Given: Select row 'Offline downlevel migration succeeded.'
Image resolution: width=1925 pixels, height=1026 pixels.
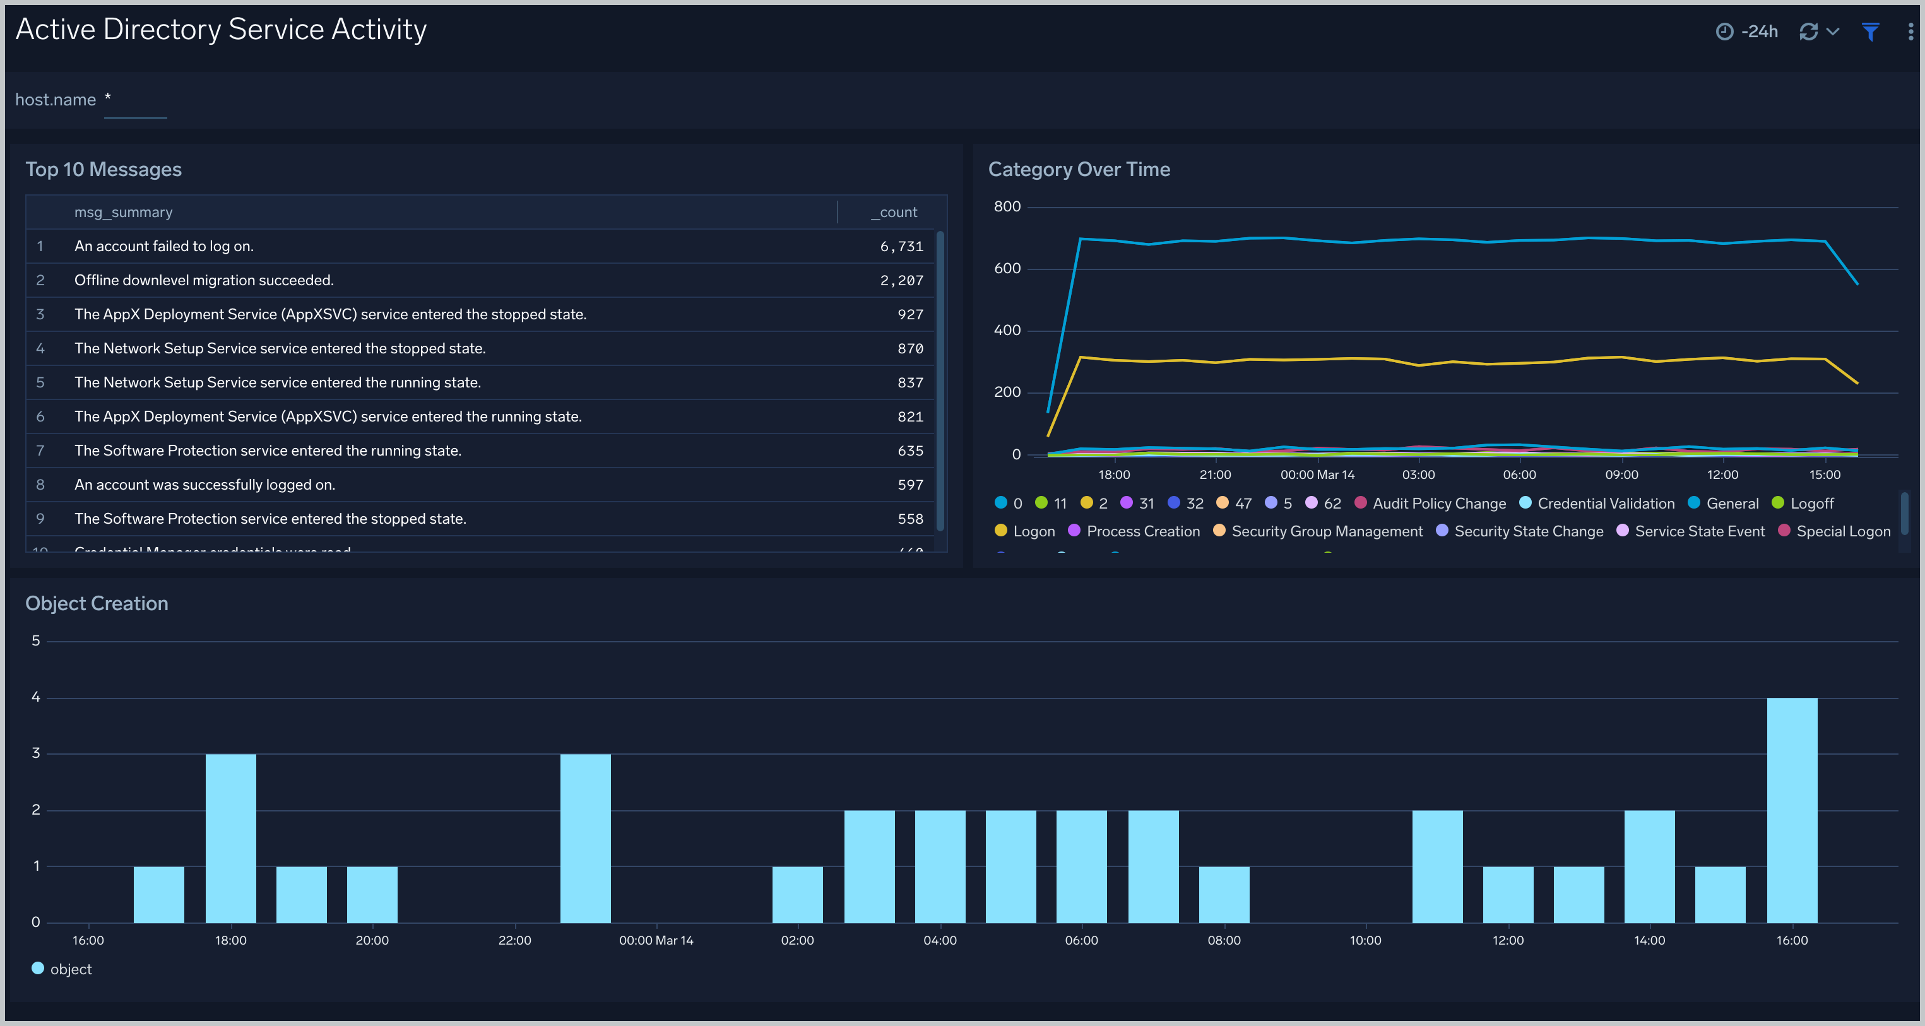Looking at the screenshot, I should pyautogui.click(x=480, y=280).
